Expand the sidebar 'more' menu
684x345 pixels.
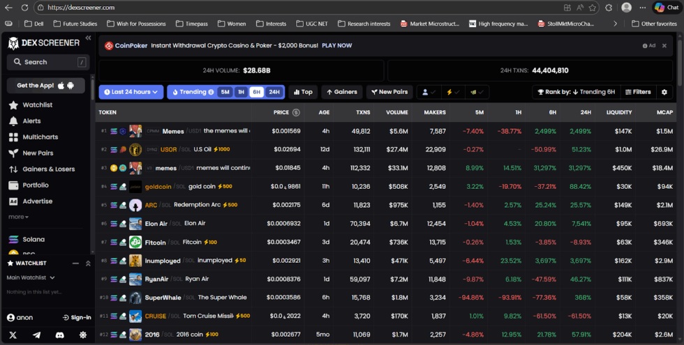point(18,217)
